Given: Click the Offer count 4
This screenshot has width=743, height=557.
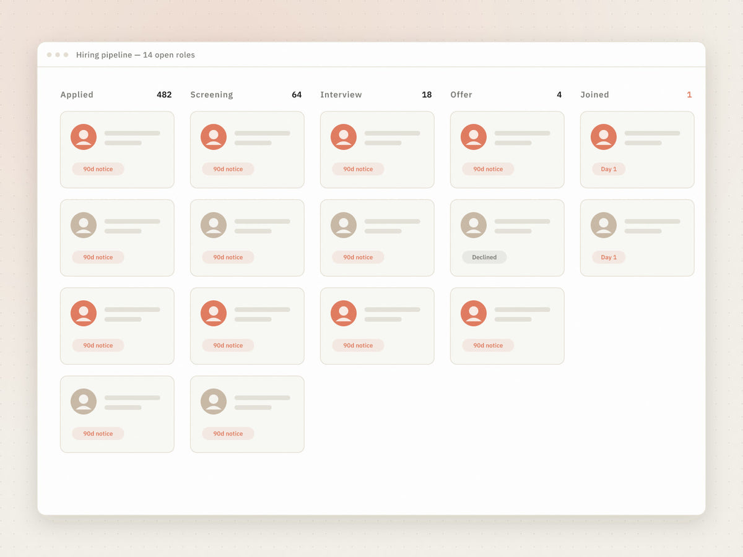Looking at the screenshot, I should coord(559,95).
